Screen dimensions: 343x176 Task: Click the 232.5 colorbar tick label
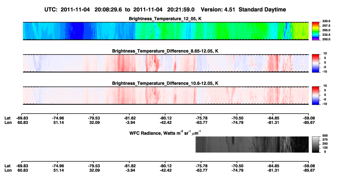tap(326, 35)
